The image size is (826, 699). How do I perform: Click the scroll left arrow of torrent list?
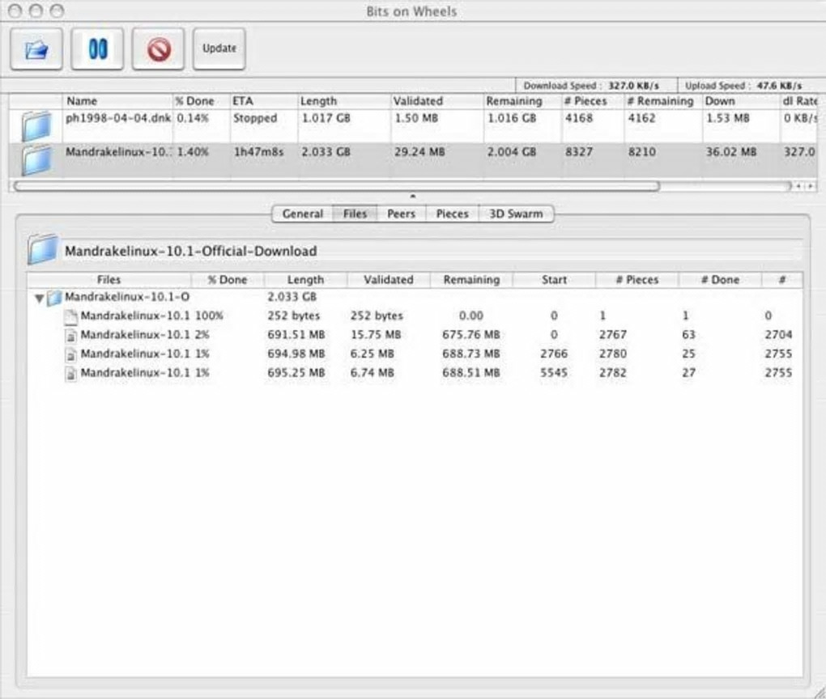[799, 186]
